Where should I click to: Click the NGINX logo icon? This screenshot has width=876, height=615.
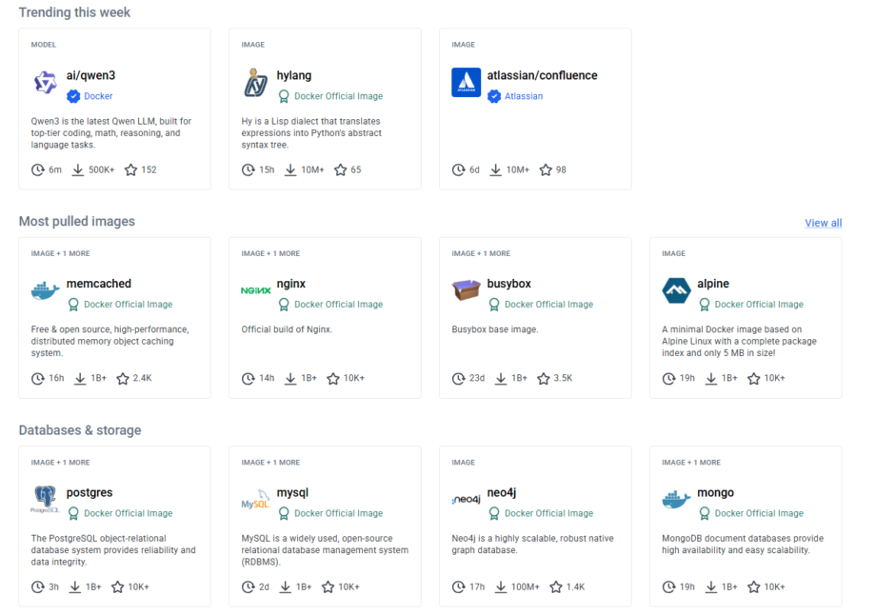click(255, 291)
